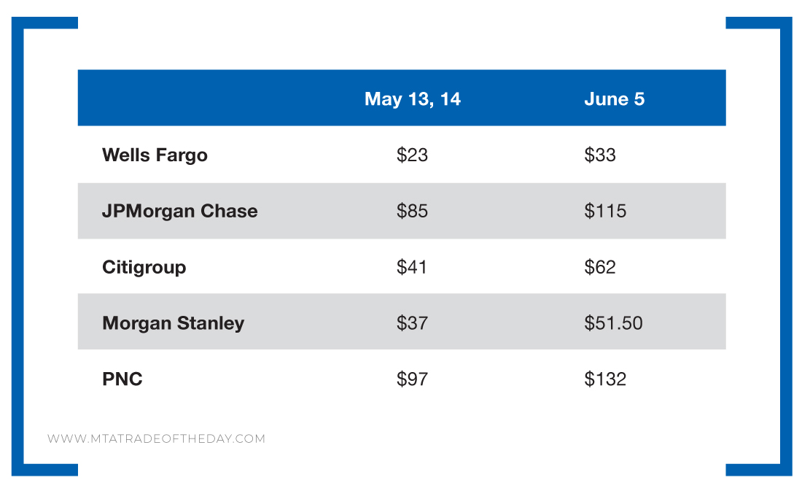Click JPMorgan Chase's $85 value
802x491 pixels.
click(x=412, y=211)
